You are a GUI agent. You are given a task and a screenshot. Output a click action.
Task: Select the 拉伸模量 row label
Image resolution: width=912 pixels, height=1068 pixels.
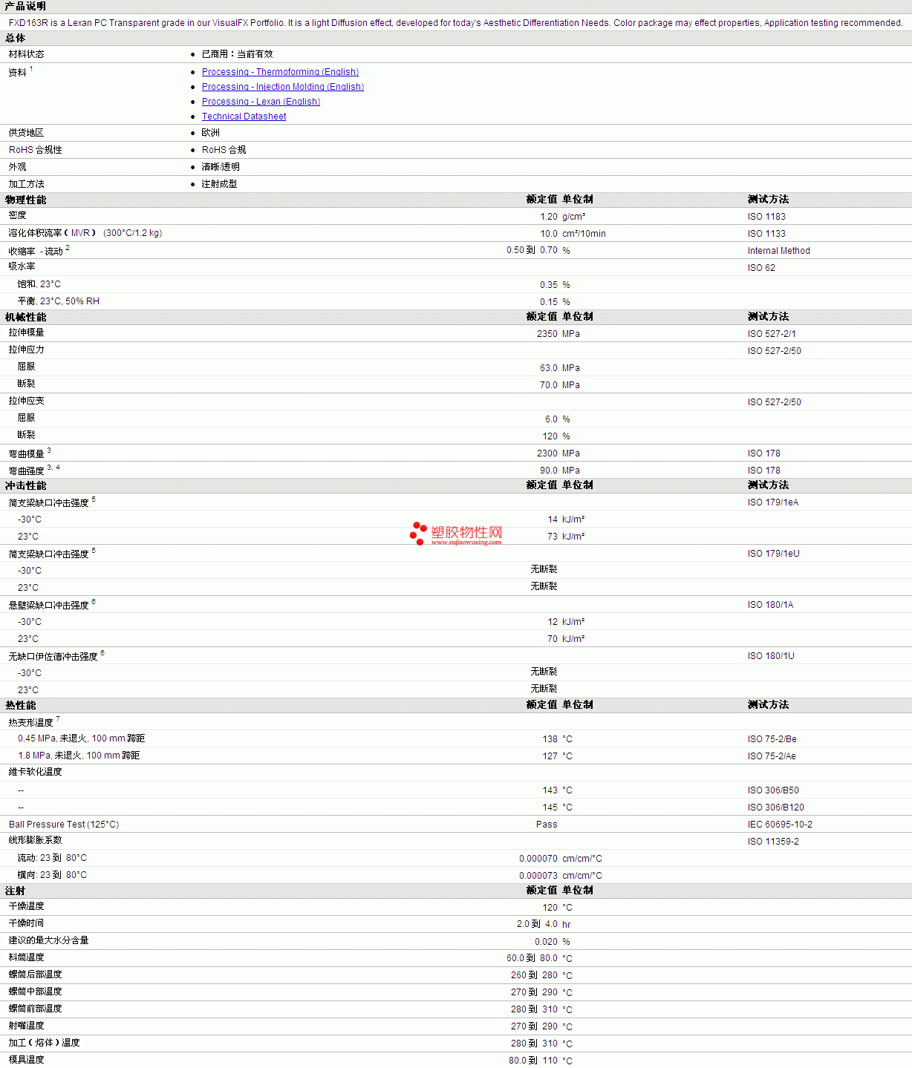point(26,332)
